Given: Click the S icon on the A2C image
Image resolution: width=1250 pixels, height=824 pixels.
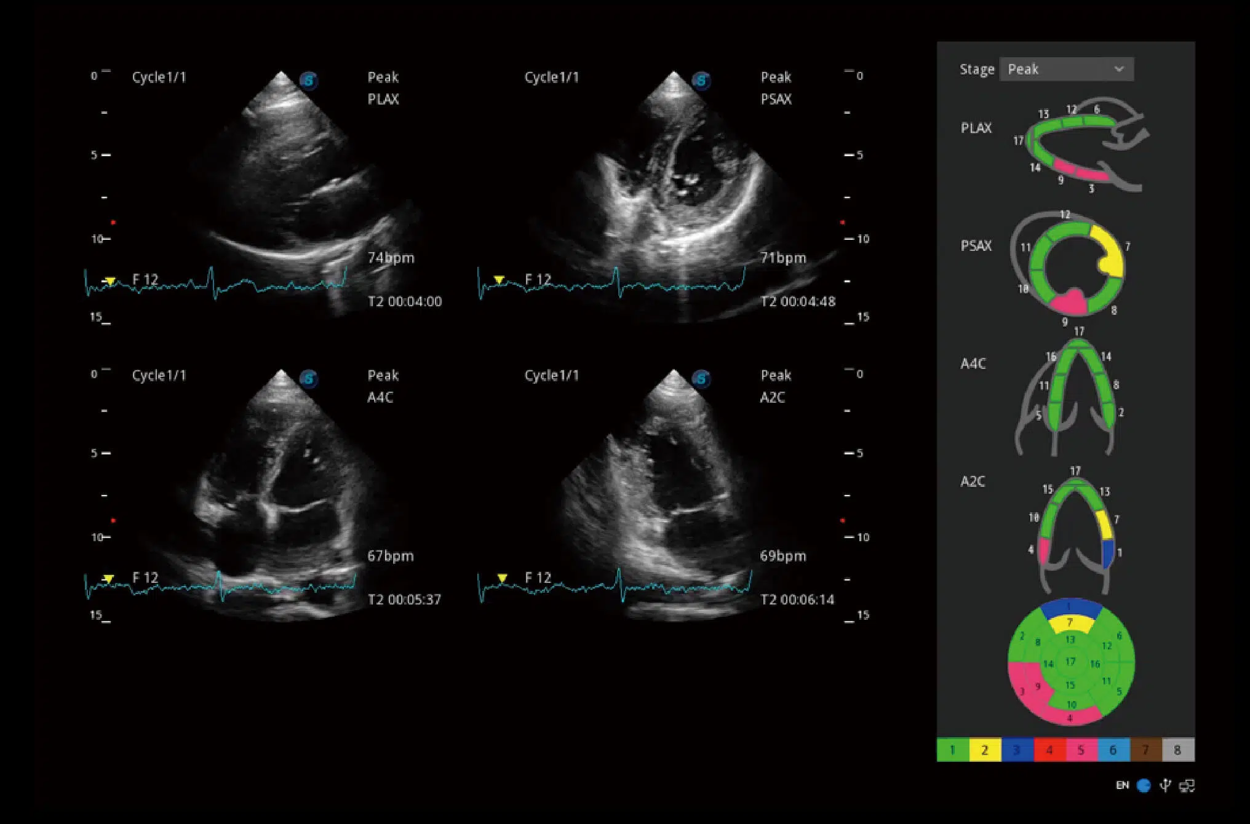Looking at the screenshot, I should [x=701, y=379].
